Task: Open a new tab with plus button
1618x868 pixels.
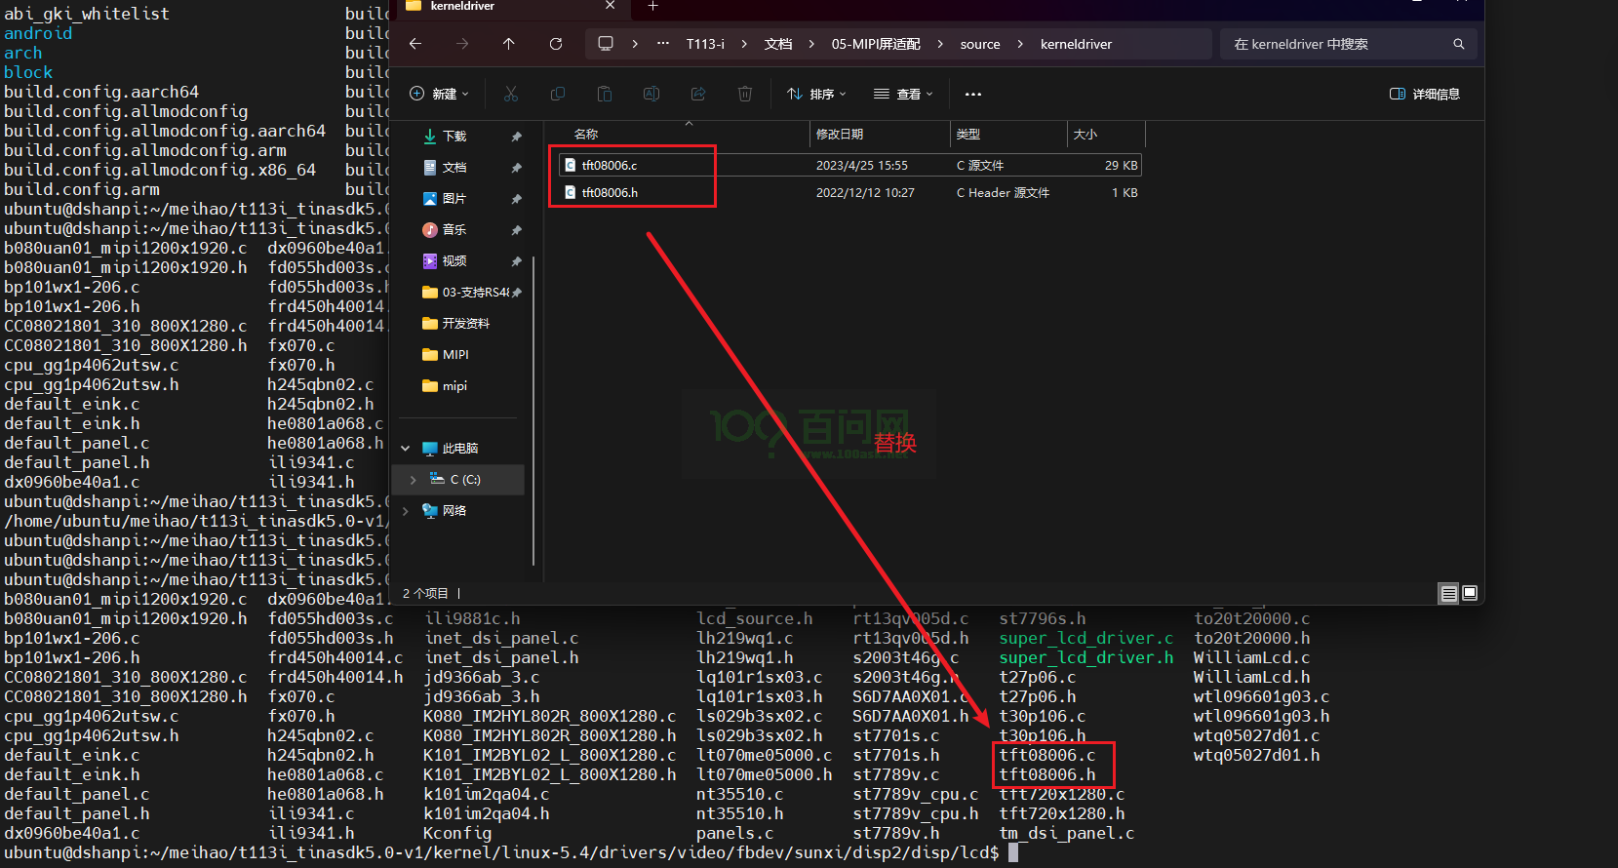Action: 653,6
